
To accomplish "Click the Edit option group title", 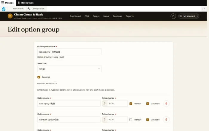I will click(33, 30).
